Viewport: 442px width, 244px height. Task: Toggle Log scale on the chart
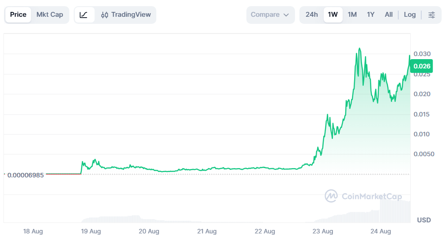tap(410, 15)
